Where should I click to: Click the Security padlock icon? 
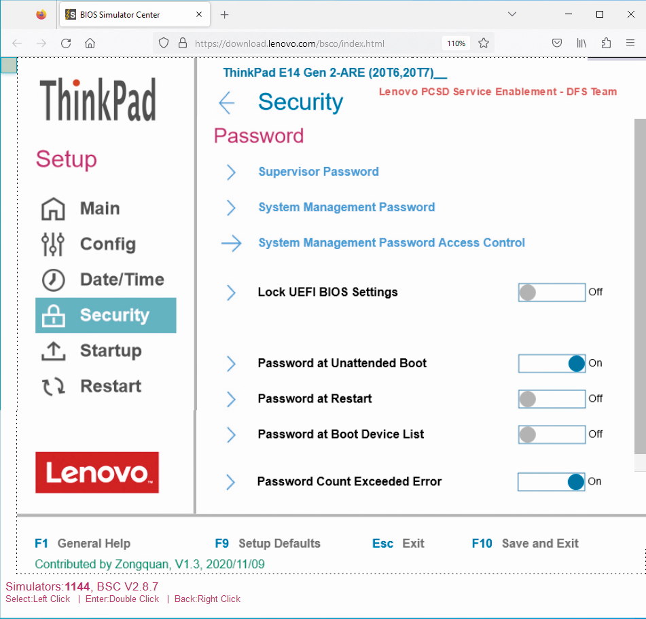[53, 315]
